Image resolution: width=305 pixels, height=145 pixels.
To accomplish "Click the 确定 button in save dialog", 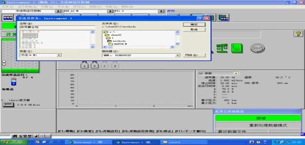I will pyautogui.click(x=194, y=25).
